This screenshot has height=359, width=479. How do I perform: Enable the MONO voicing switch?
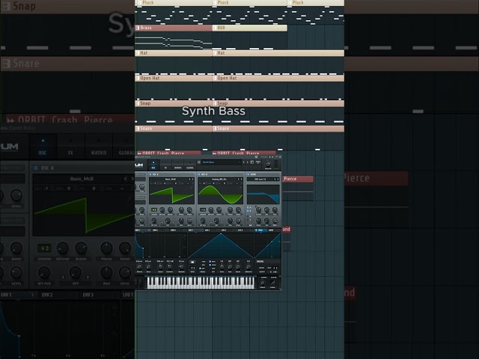(x=261, y=268)
